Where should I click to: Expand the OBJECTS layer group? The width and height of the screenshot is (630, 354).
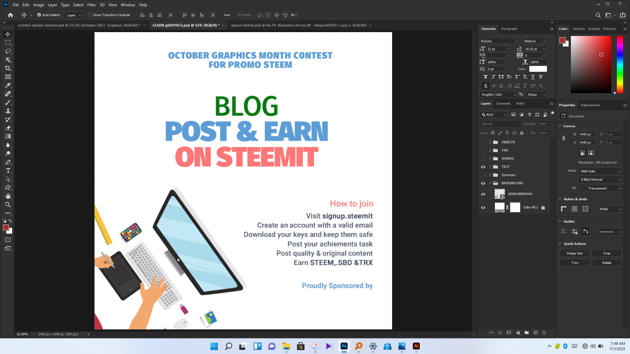490,142
